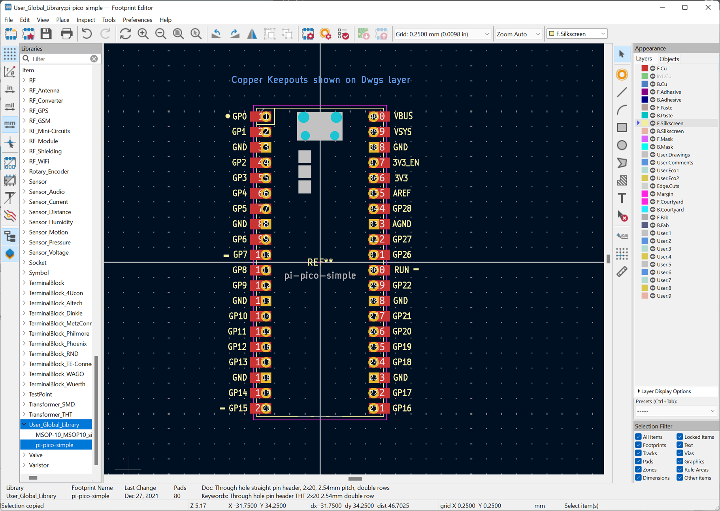Screen dimensions: 720x511
Task: Select the Draw Rectangle tool
Action: pos(622,127)
